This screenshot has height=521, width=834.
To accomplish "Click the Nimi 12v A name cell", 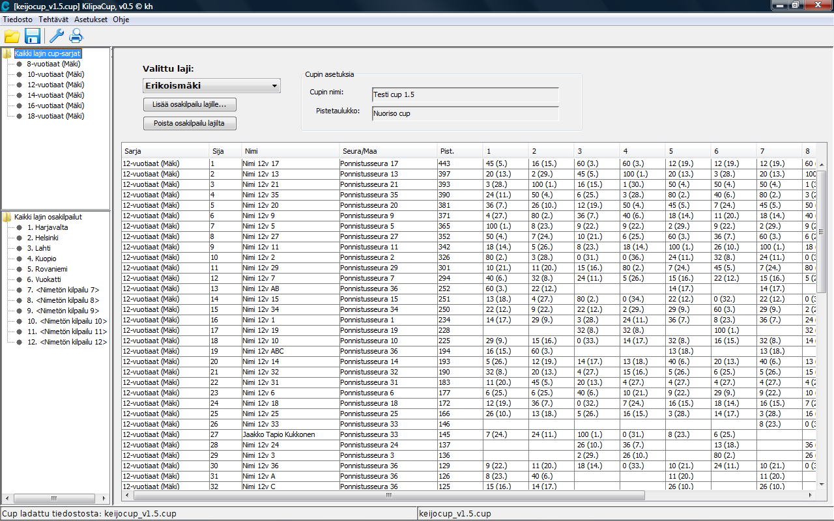I will pos(291,476).
